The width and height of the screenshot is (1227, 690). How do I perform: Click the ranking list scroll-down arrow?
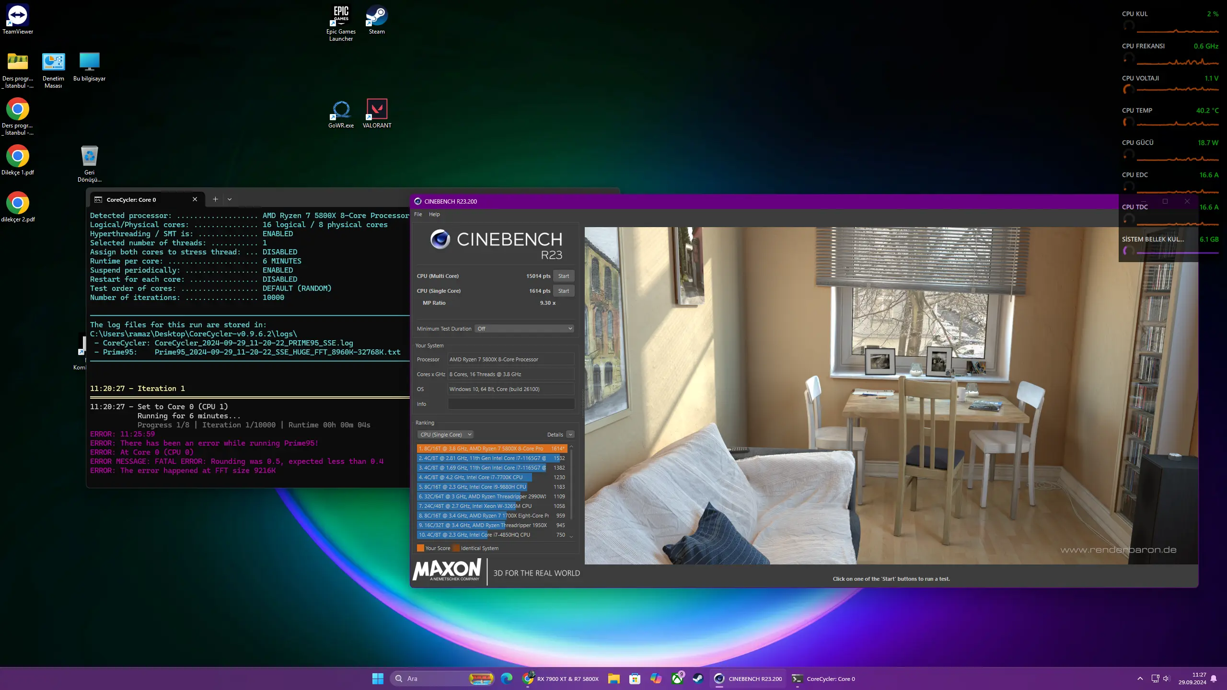pos(571,536)
